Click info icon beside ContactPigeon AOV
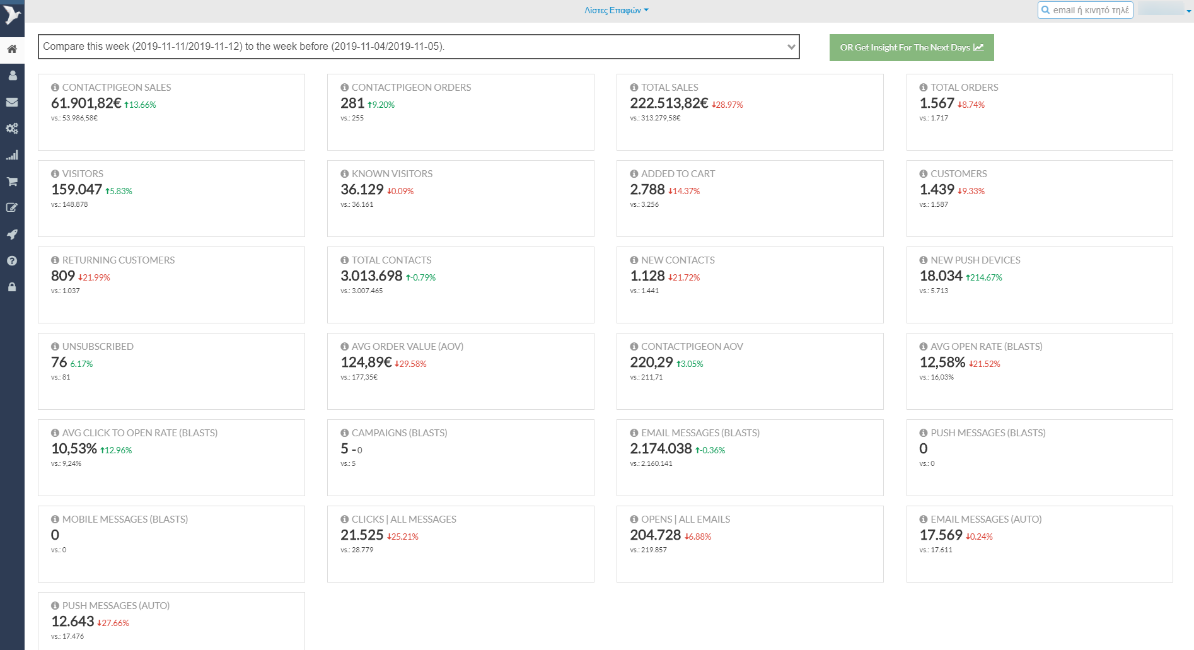 pyautogui.click(x=634, y=347)
